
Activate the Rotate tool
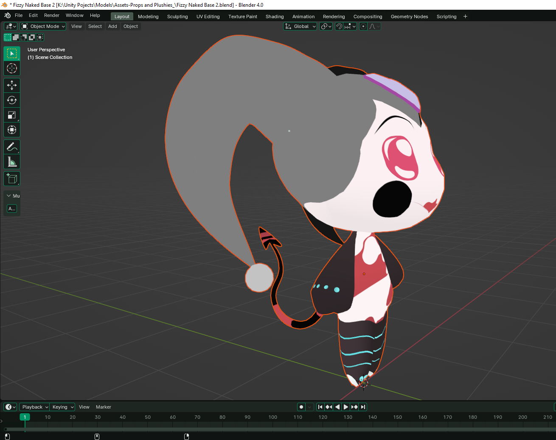12,100
